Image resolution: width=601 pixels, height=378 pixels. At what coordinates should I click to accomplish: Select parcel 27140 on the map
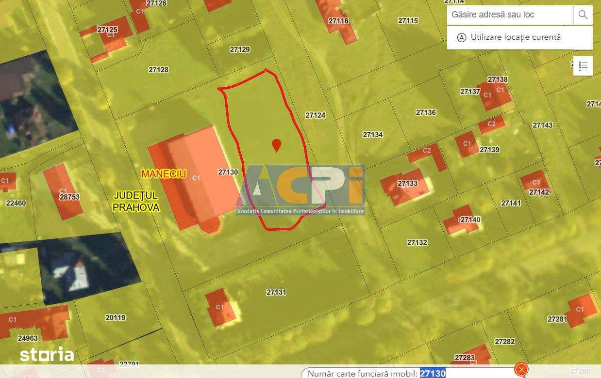(x=470, y=220)
